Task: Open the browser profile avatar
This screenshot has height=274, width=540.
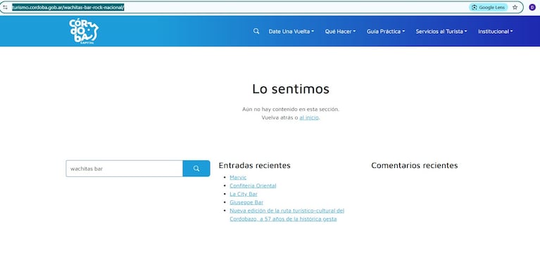Action: click(532, 7)
